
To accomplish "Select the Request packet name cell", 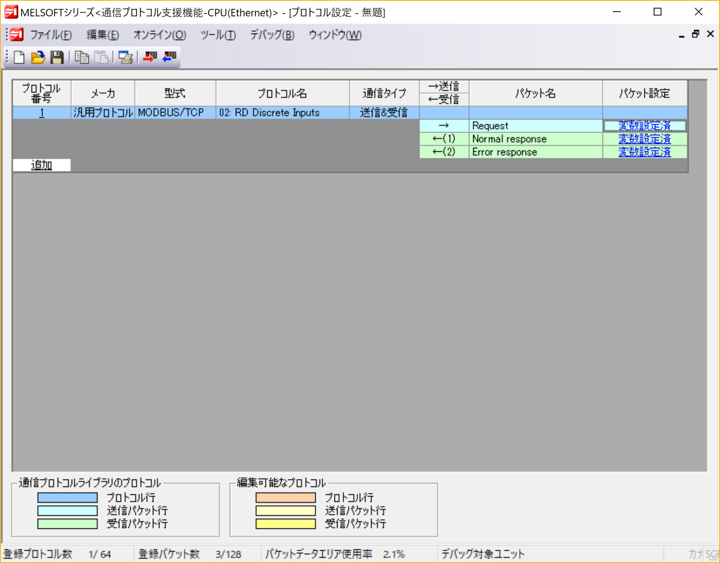I will (x=535, y=126).
